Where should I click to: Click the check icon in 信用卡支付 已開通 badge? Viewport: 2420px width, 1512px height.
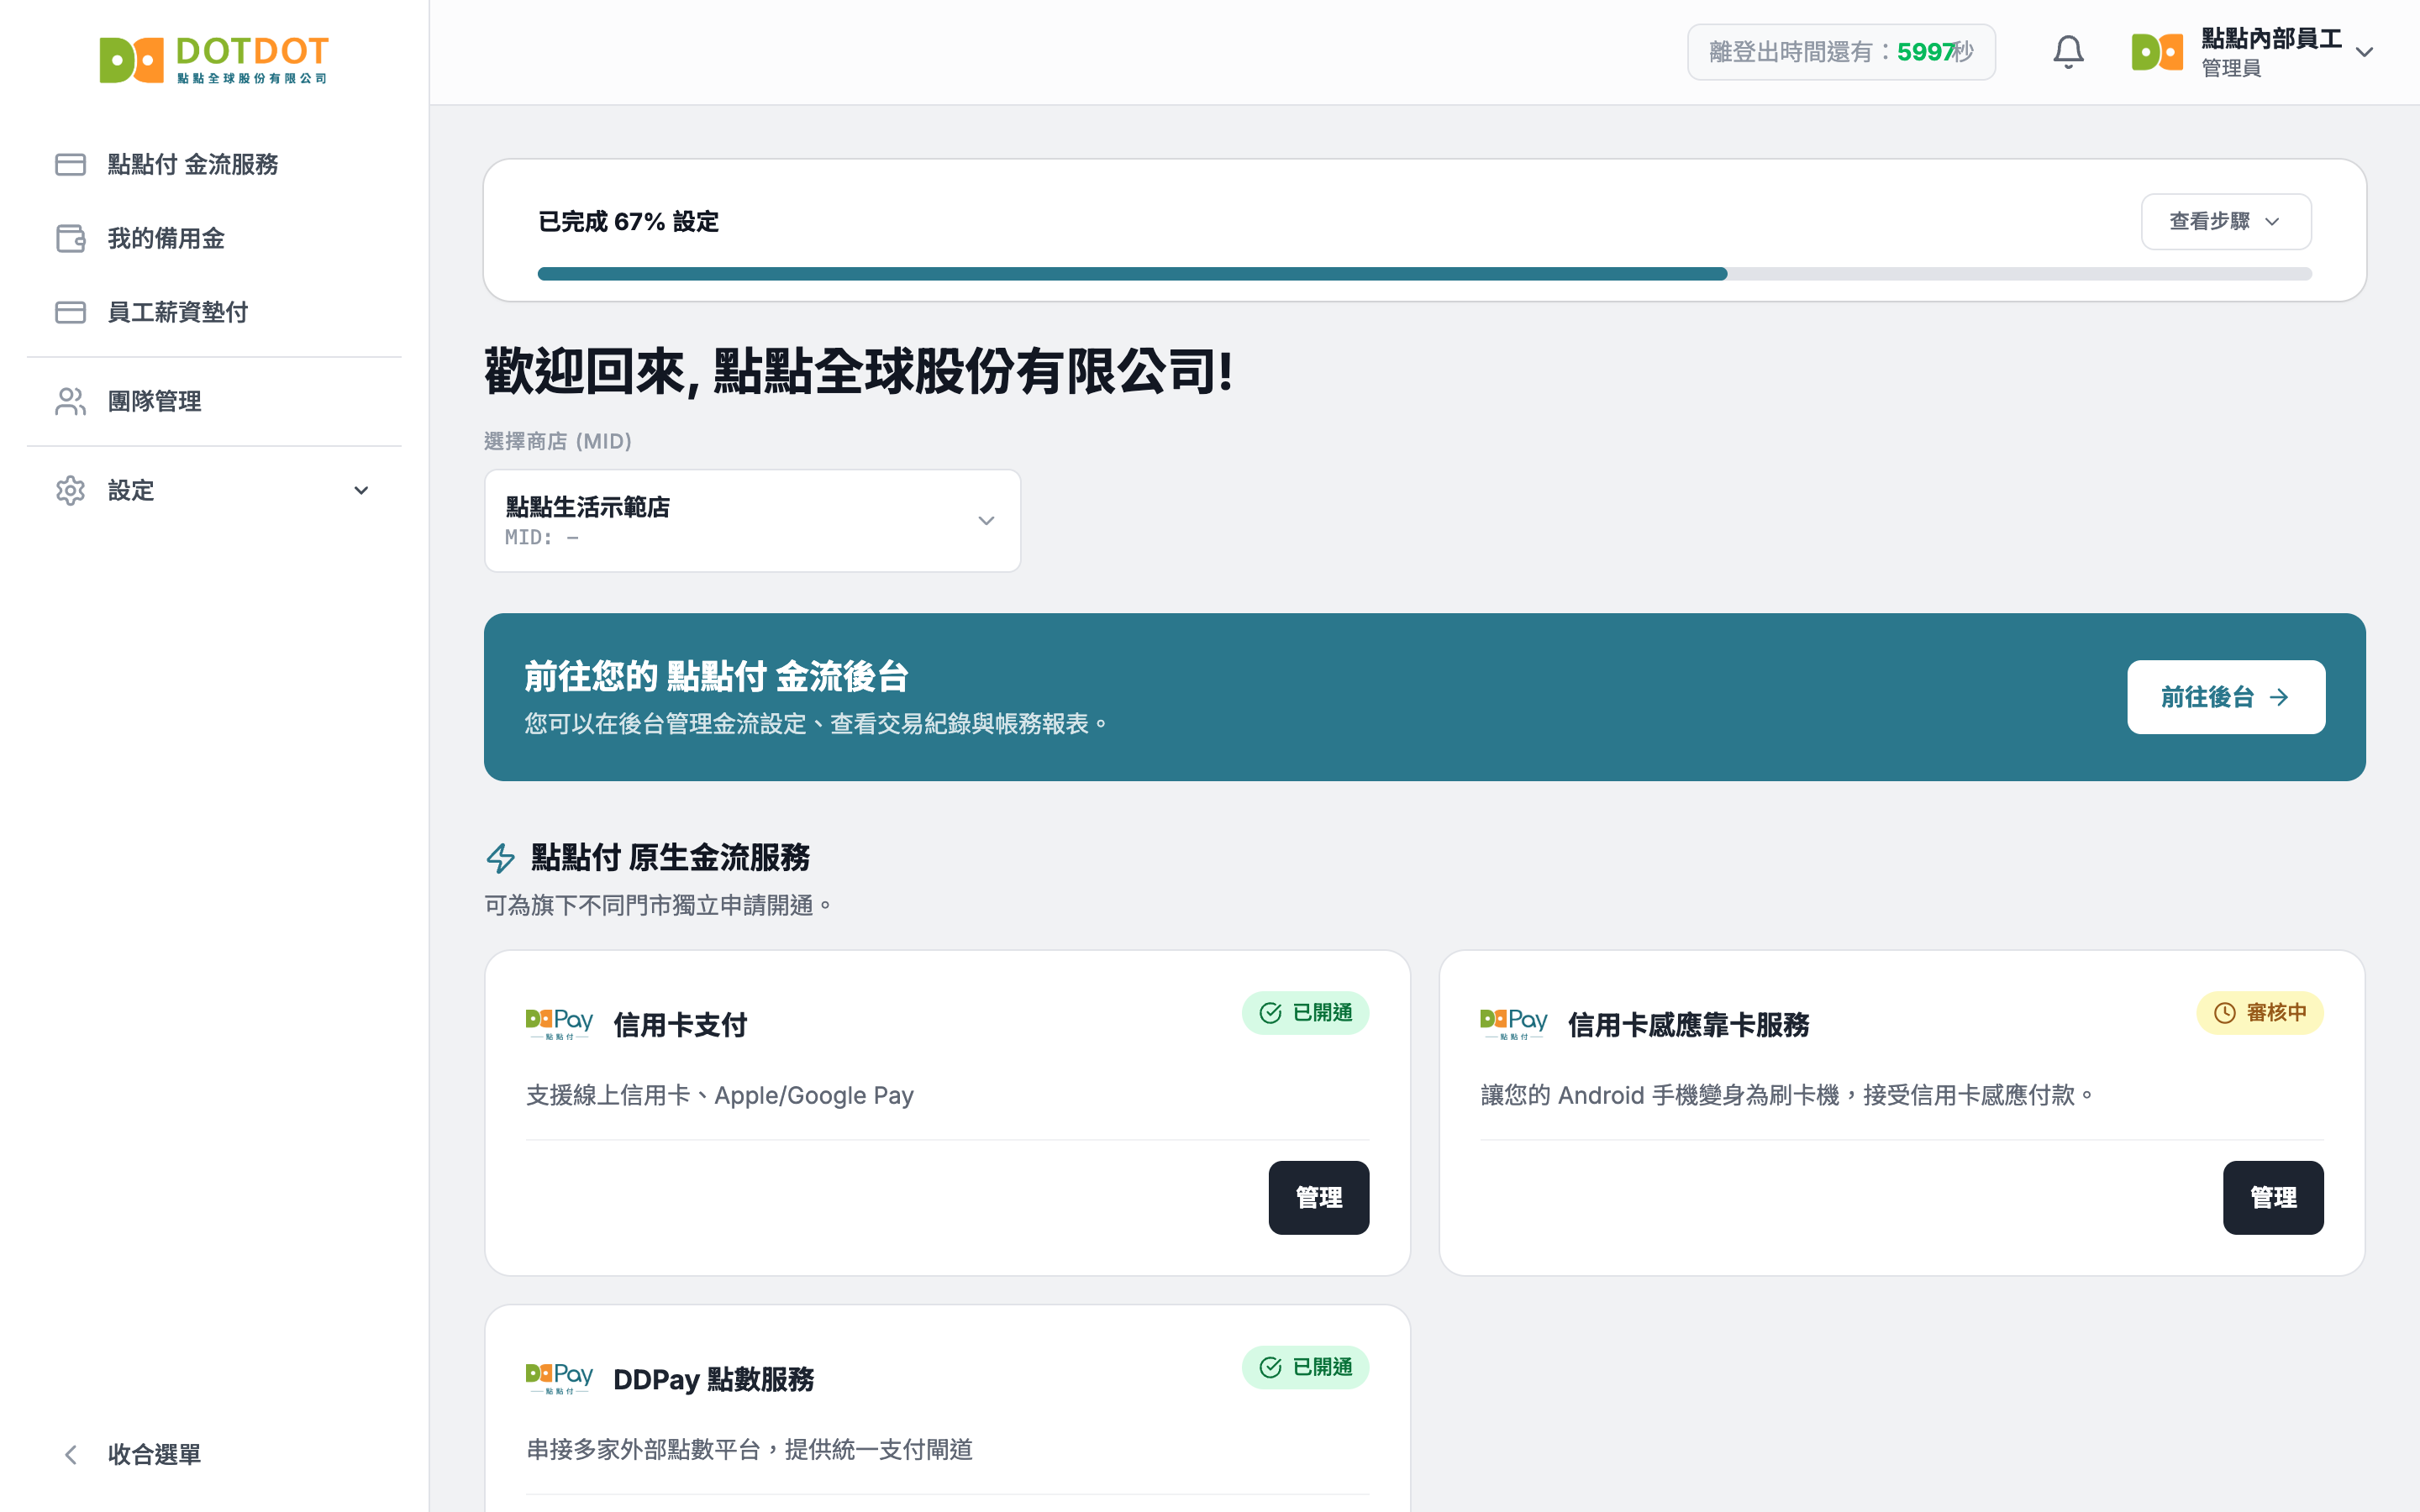click(x=1270, y=1013)
